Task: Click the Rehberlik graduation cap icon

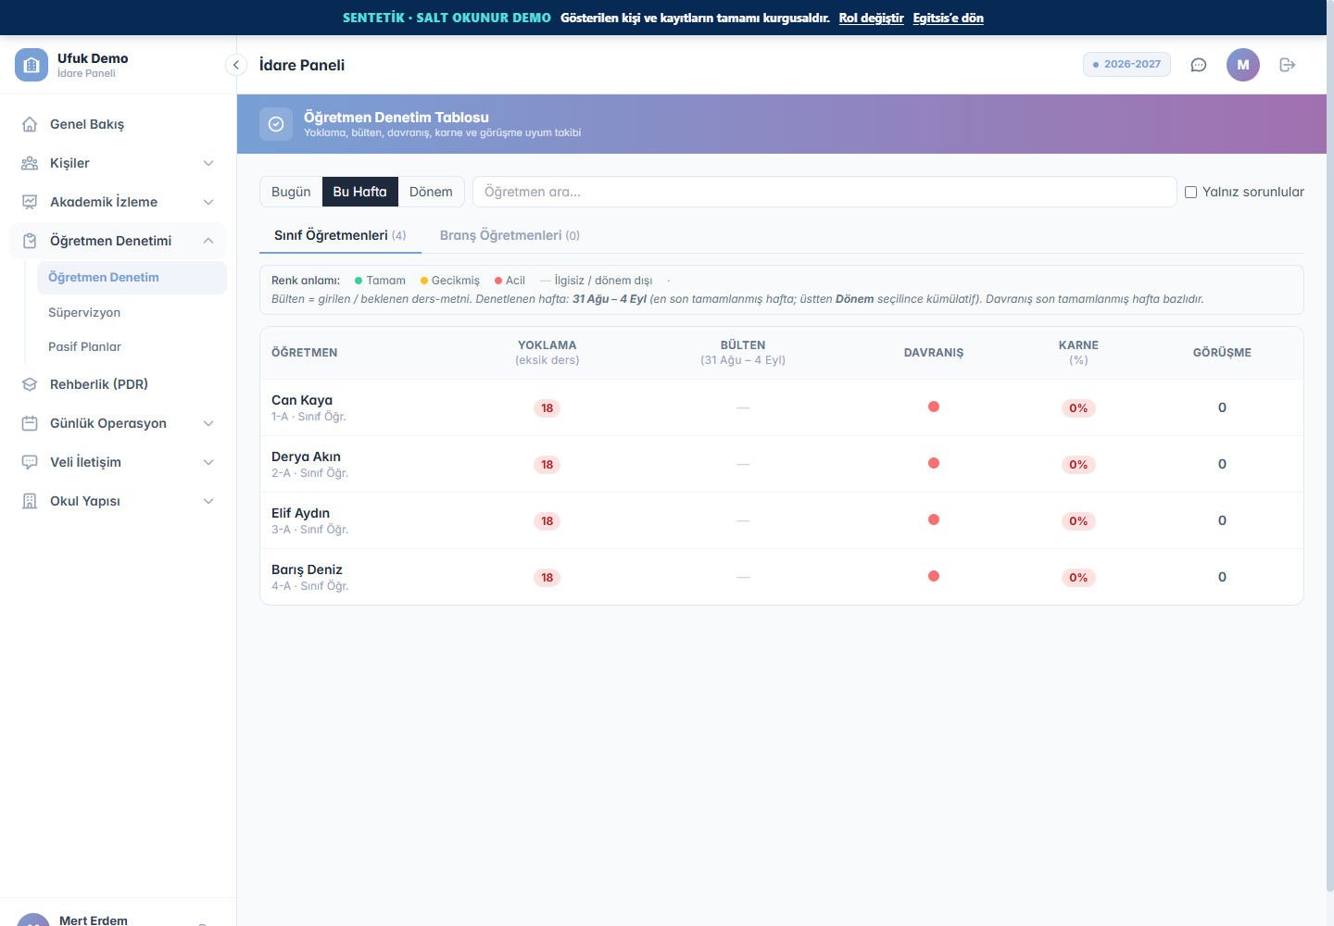Action: coord(30,384)
